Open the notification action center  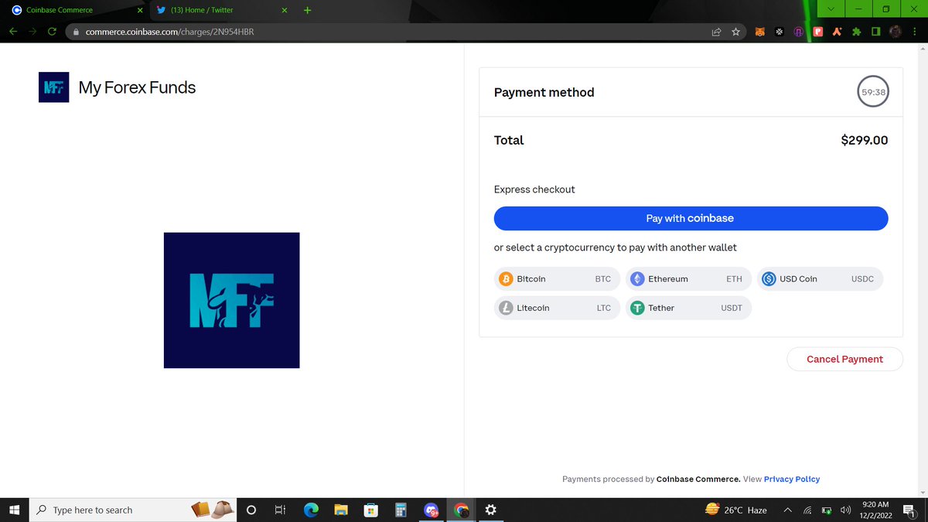(909, 510)
